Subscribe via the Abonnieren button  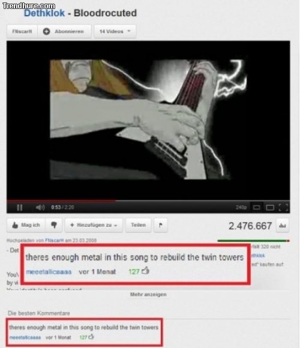[64, 32]
